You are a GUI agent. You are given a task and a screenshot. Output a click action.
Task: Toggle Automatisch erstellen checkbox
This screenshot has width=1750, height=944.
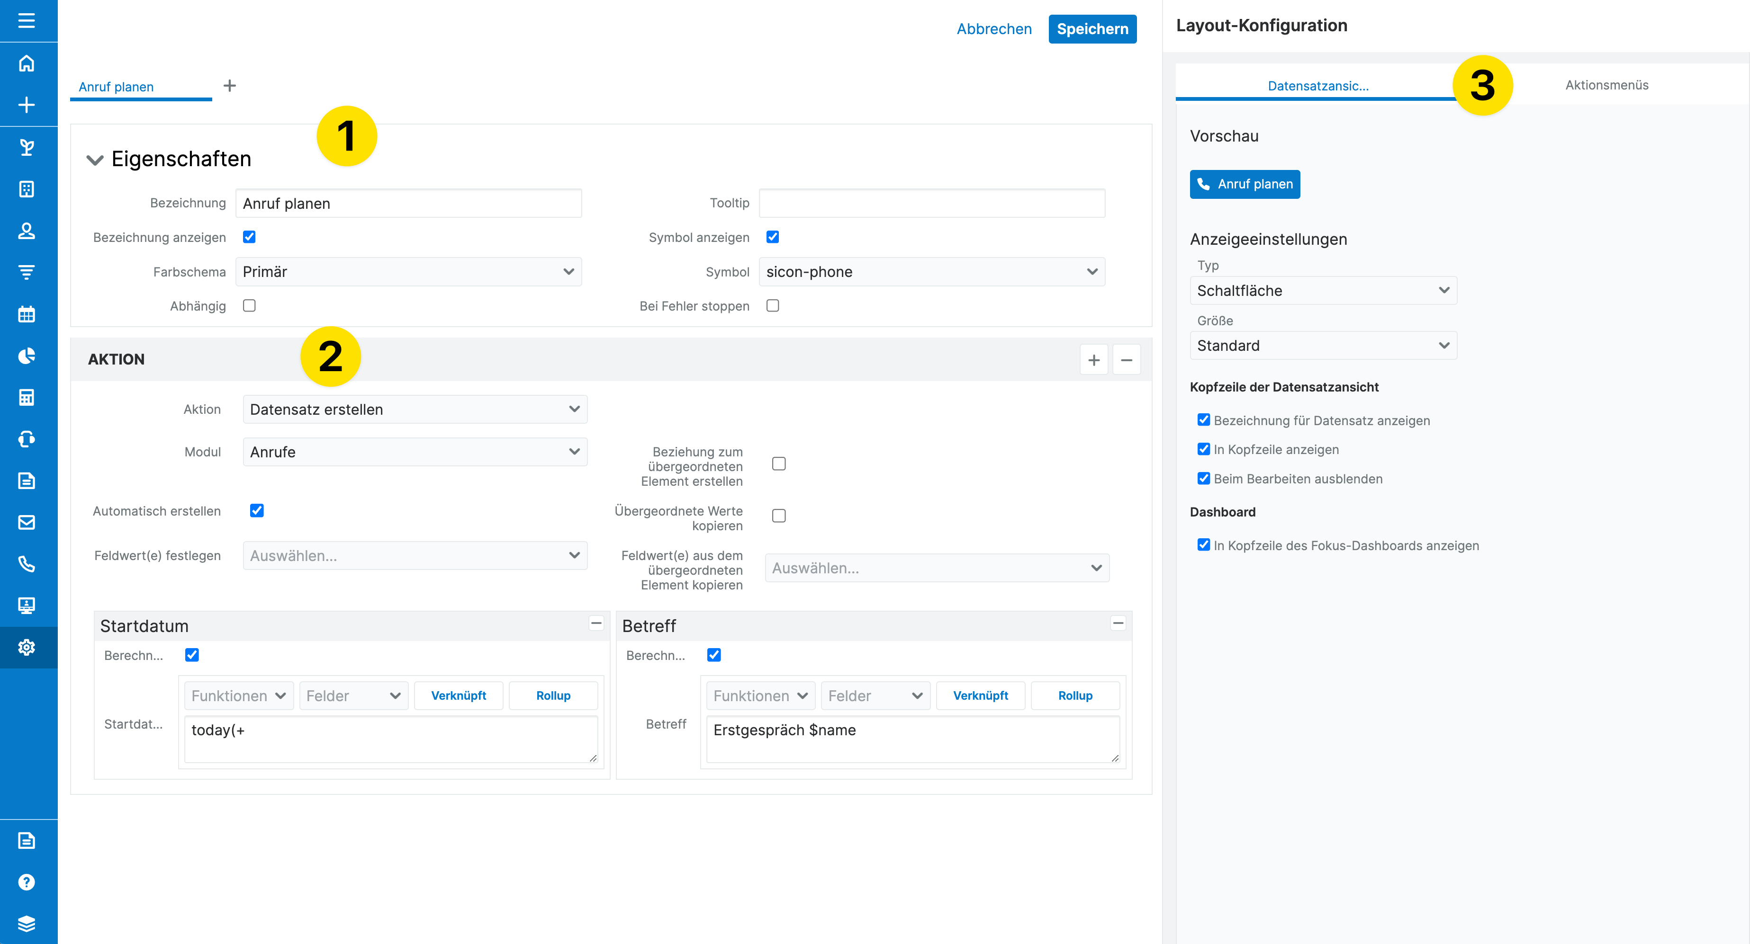(257, 510)
